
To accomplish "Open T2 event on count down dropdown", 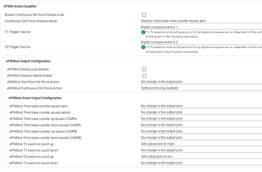I will coord(201,163).
